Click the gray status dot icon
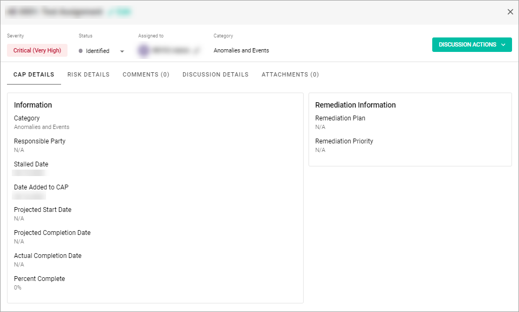The height and width of the screenshot is (312, 519). point(80,51)
